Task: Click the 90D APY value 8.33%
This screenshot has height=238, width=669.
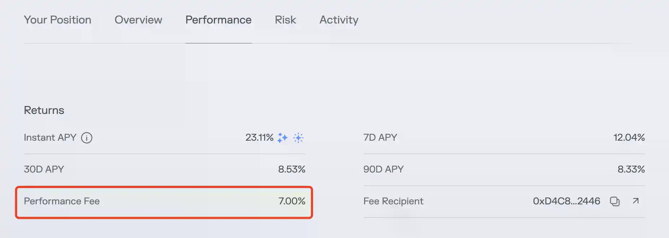Action: click(631, 169)
